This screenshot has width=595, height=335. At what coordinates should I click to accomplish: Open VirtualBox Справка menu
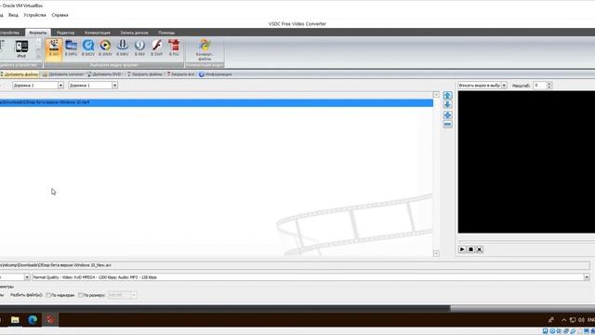pos(59,15)
